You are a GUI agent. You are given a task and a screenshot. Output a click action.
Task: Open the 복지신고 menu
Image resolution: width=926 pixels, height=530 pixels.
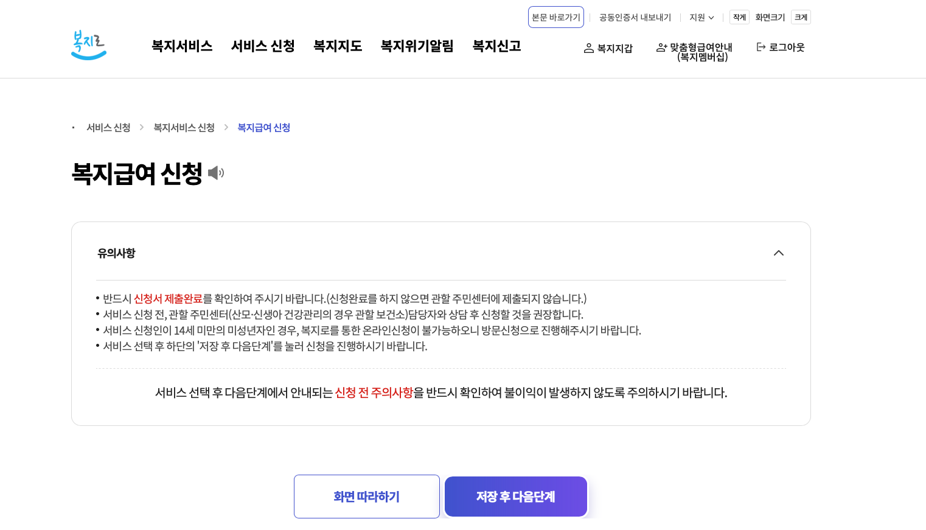(x=497, y=46)
